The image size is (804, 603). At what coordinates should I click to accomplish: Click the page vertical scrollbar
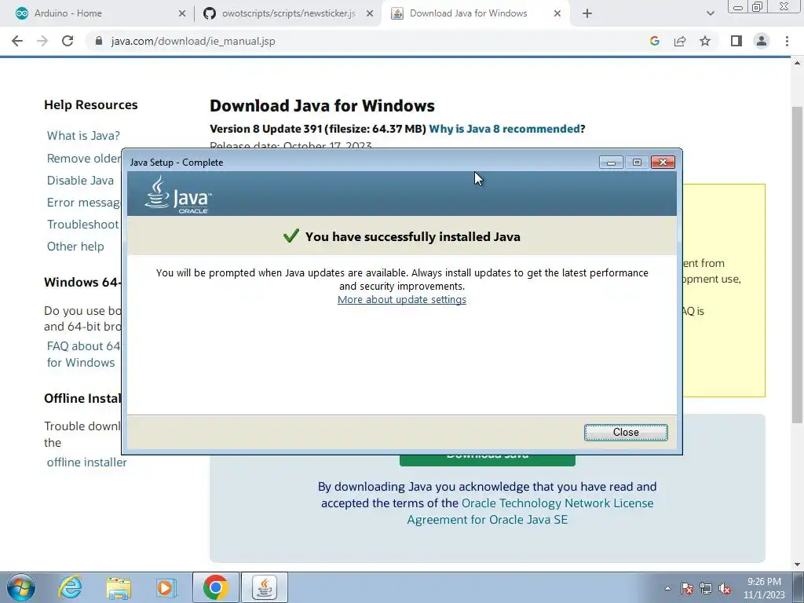point(797,265)
